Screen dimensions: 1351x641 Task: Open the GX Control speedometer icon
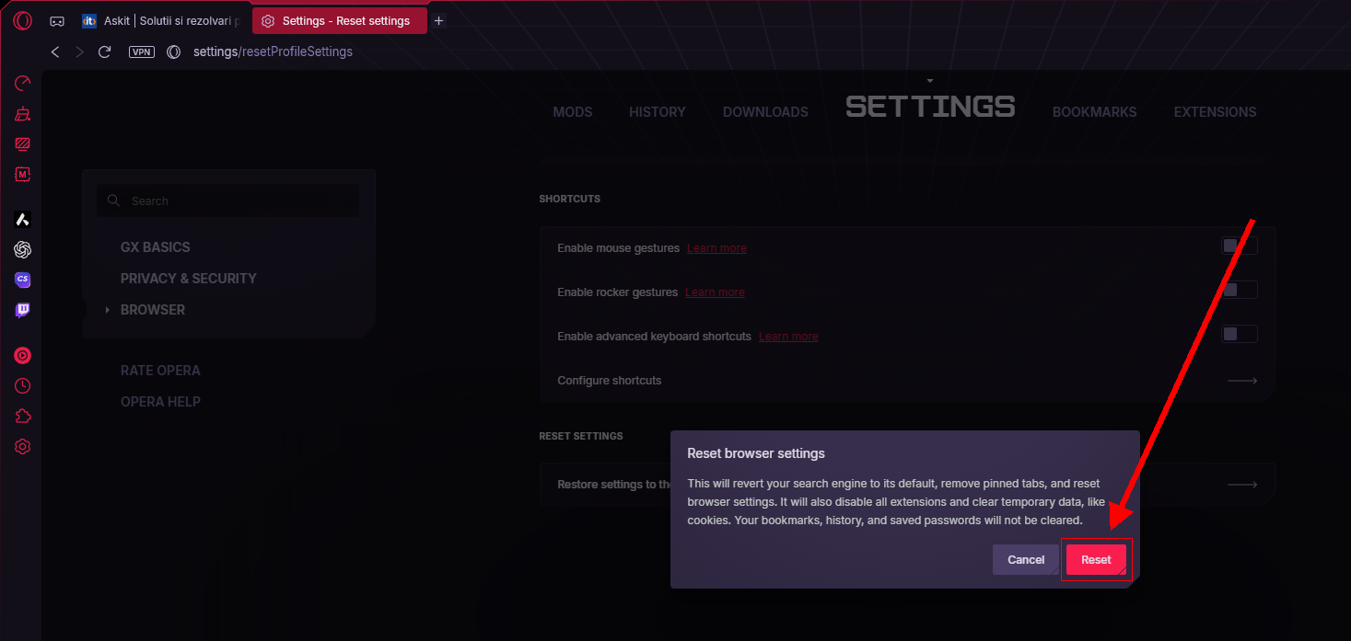[x=23, y=84]
